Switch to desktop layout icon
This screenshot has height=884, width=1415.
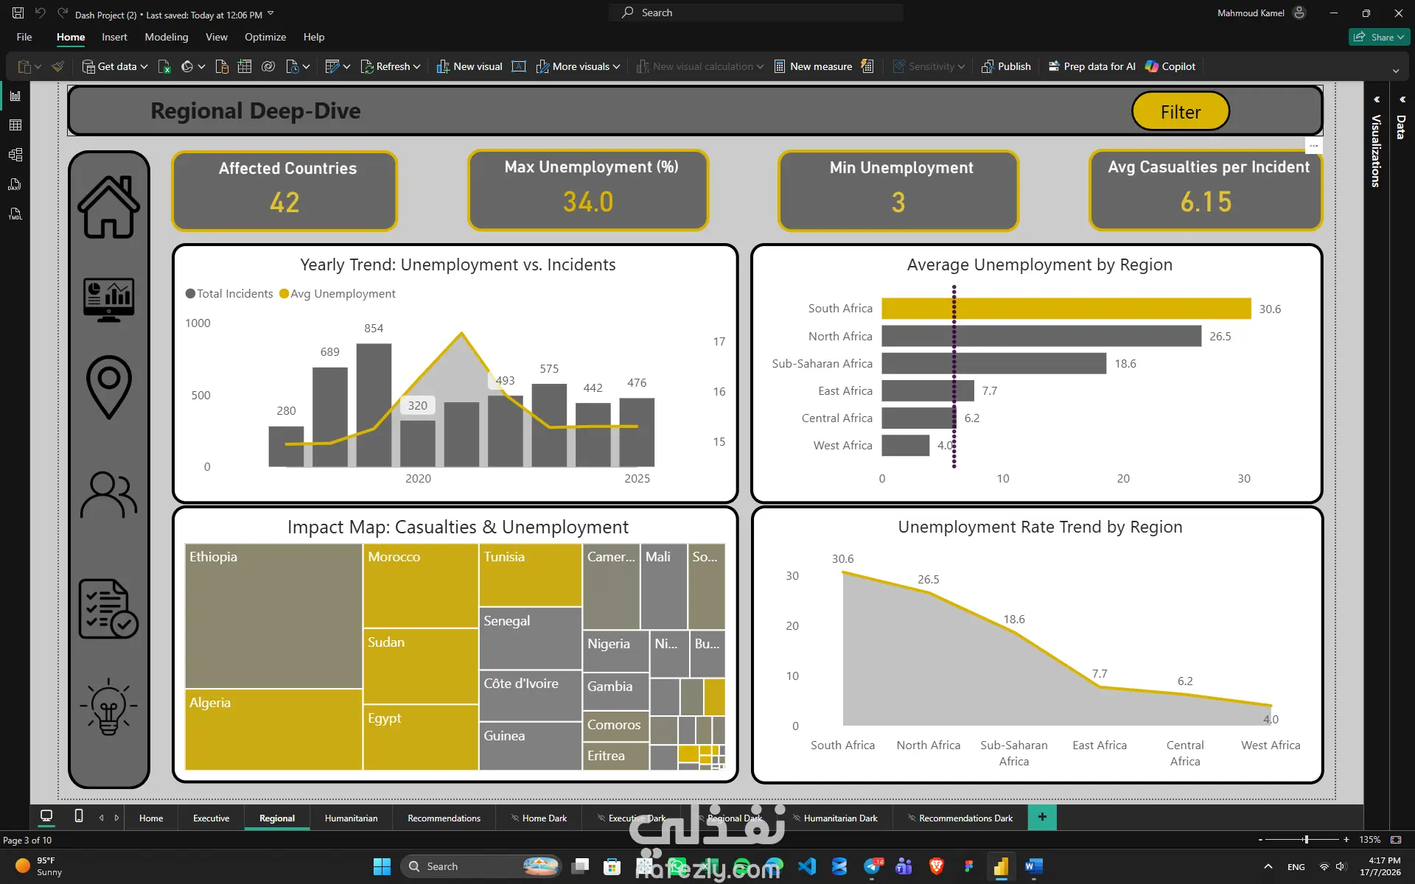pos(46,816)
